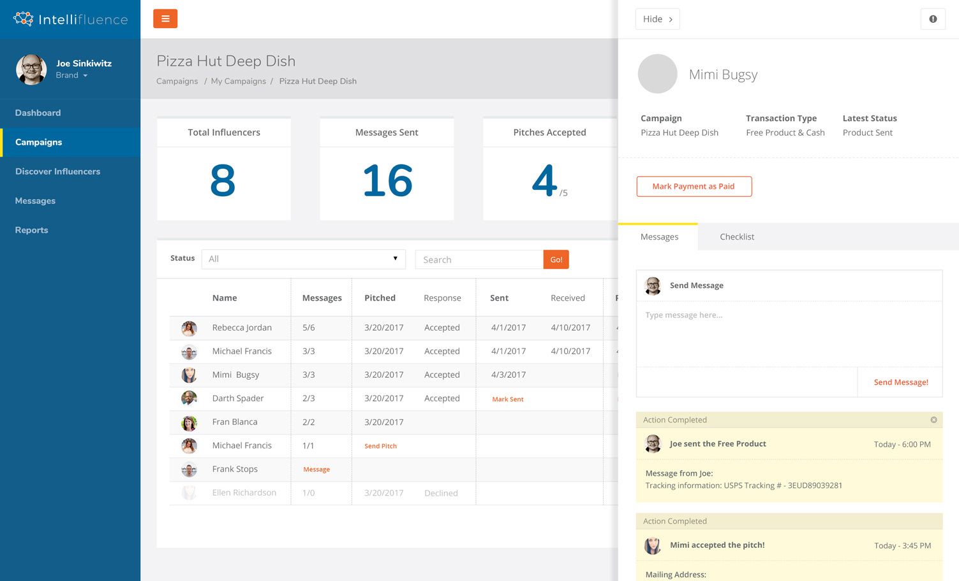Open Reports in sidebar

click(70, 230)
